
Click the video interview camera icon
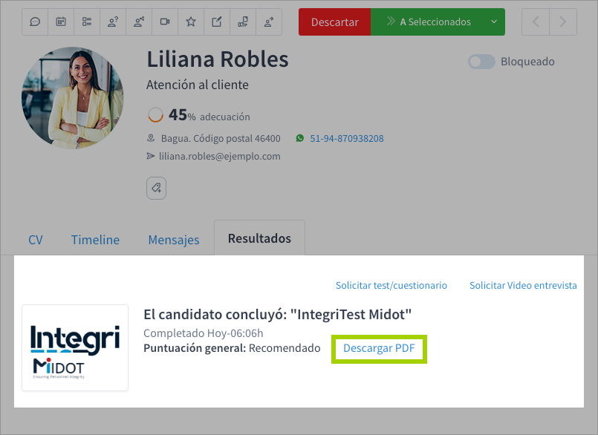165,22
